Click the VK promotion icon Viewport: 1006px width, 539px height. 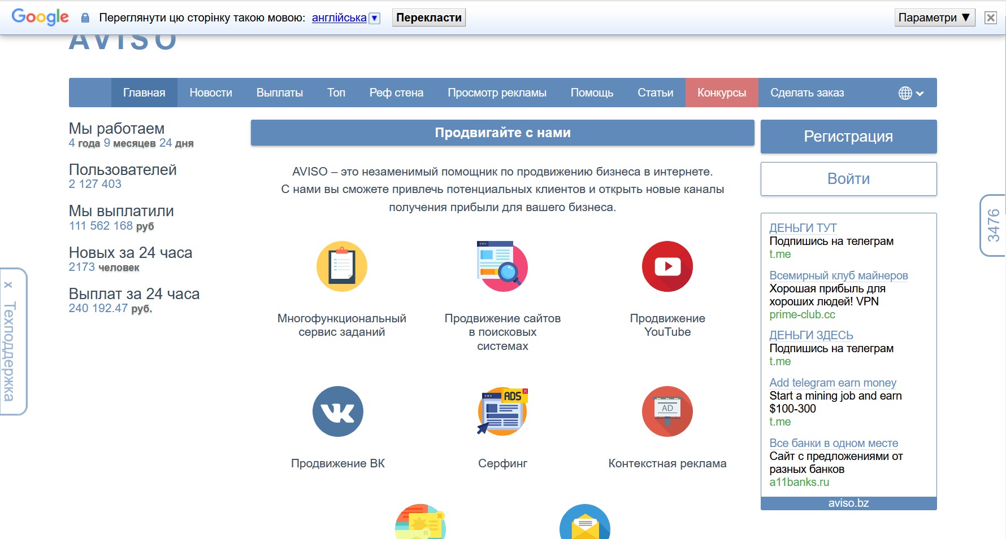(x=338, y=411)
